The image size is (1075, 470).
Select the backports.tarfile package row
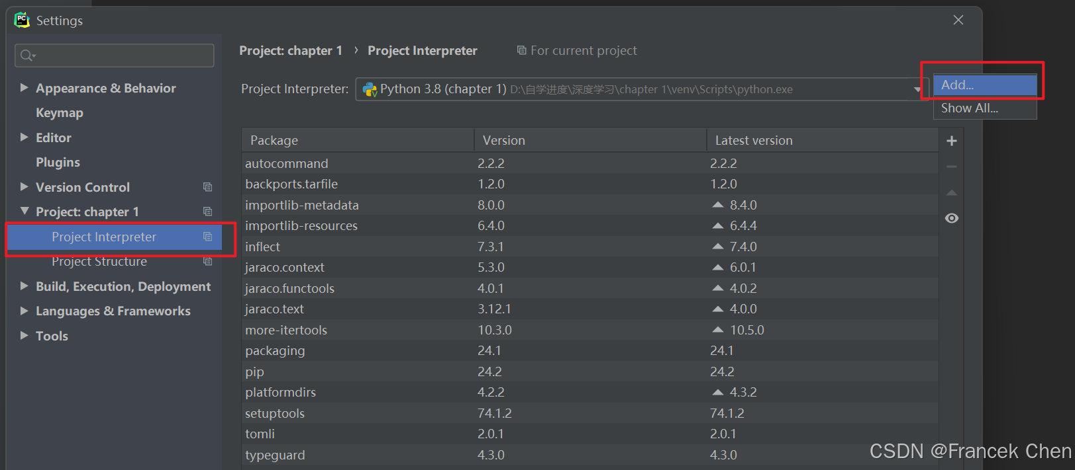pyautogui.click(x=590, y=184)
